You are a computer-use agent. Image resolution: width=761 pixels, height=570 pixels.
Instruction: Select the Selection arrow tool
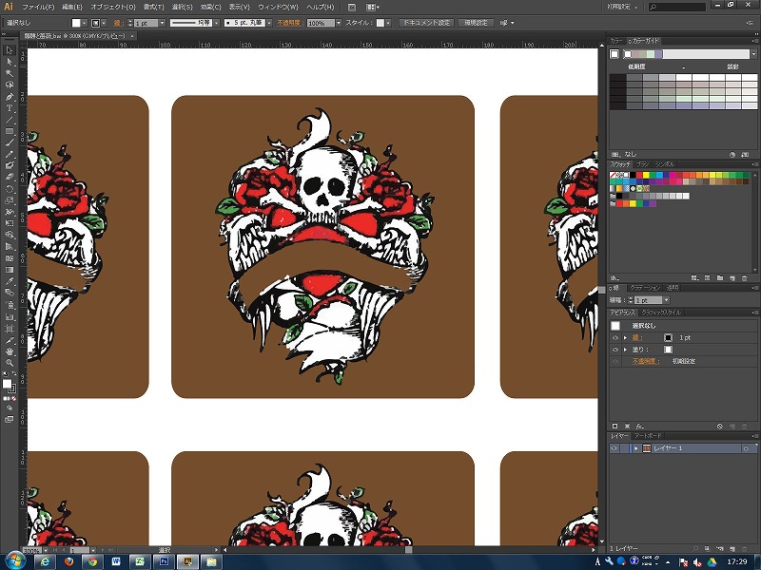coord(10,50)
